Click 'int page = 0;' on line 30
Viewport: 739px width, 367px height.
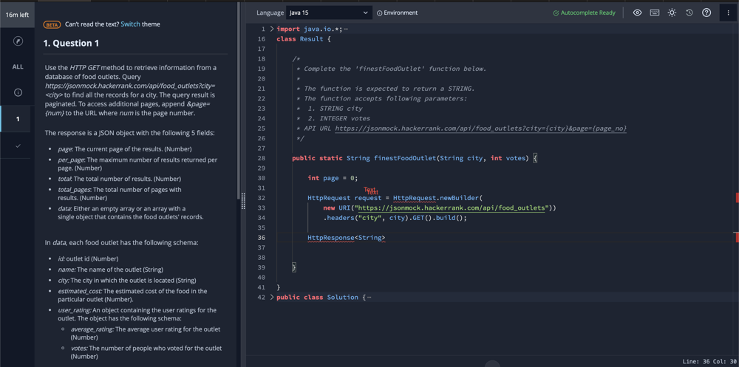point(333,178)
